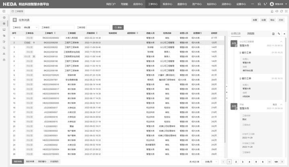Switch to 处理记录 tab
The width and height of the screenshot is (289, 167).
point(236,33)
